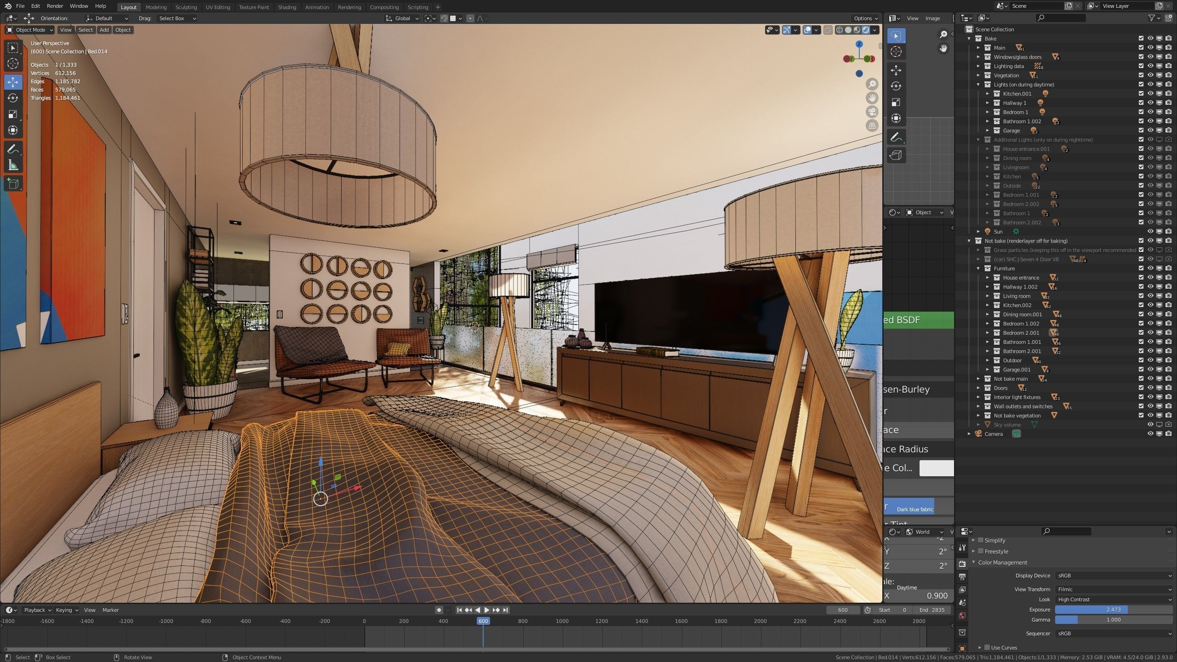The image size is (1177, 662).
Task: Switch to rendered viewport shading sphere
Action: [866, 30]
